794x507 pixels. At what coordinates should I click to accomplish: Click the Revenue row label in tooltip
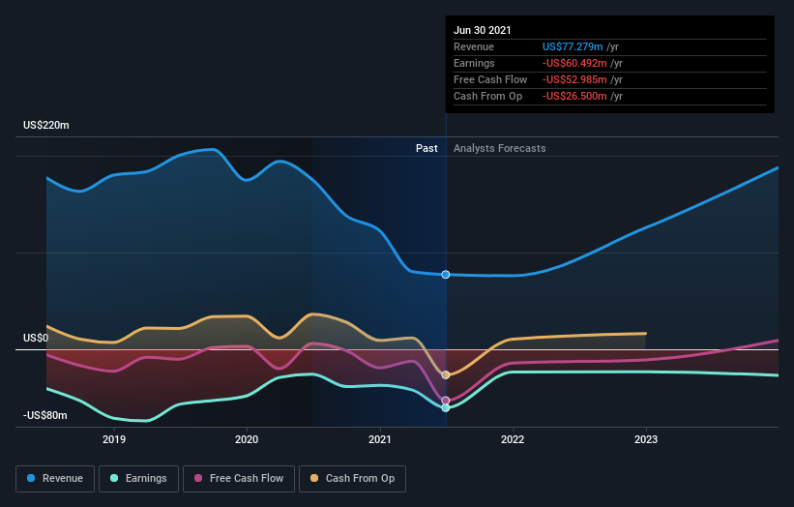click(474, 46)
